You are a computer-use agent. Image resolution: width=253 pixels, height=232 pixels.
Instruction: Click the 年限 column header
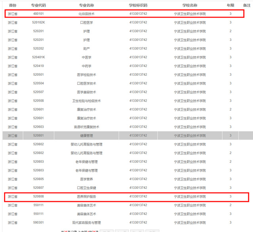[x=230, y=5]
